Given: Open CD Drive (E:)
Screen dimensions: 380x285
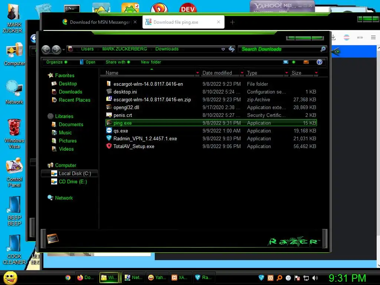Looking at the screenshot, I should pyautogui.click(x=73, y=181).
